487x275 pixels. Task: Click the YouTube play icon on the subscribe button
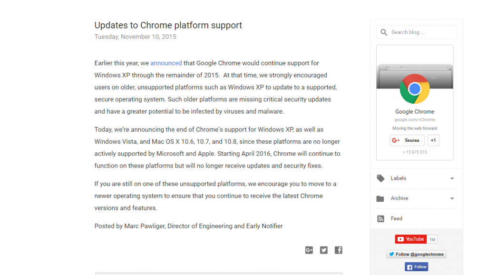[401, 239]
